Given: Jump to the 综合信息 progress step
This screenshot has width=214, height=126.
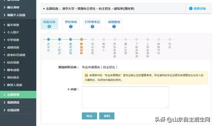Looking at the screenshot, I should click(93, 39).
